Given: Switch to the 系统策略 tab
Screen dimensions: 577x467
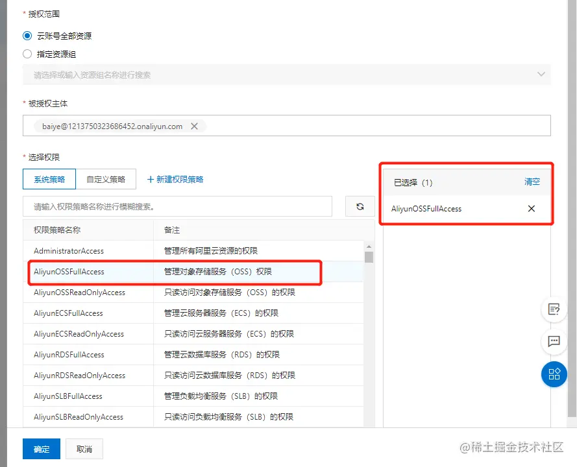Looking at the screenshot, I should [49, 179].
